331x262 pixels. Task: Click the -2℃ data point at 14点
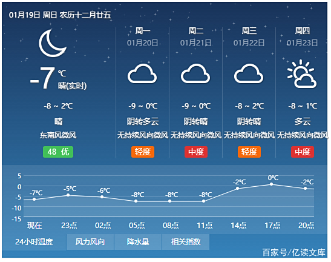237,189
